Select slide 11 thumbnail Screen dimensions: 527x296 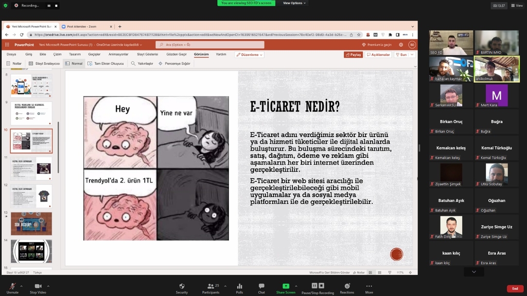tap(31, 169)
